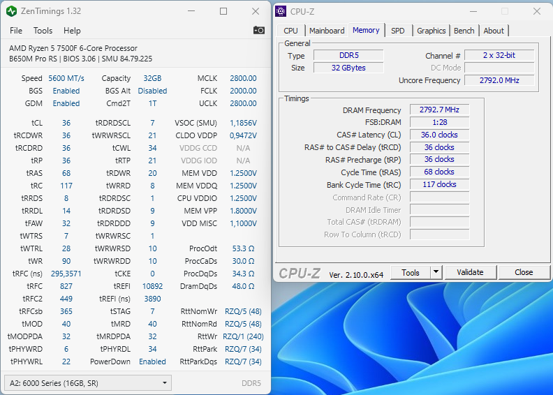553x395 pixels.
Task: Click the FSB:DRAM 1:28 value
Action: coord(439,122)
